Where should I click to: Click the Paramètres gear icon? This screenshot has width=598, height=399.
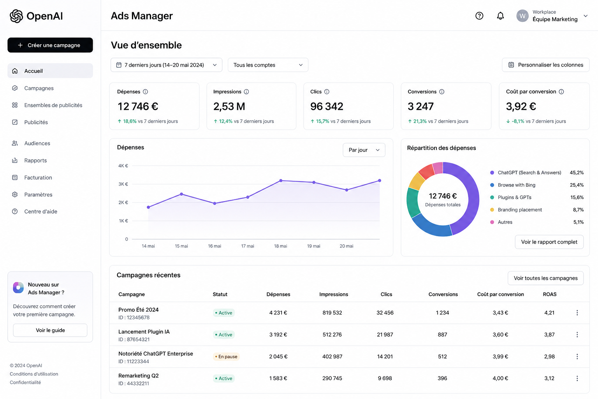(x=15, y=194)
